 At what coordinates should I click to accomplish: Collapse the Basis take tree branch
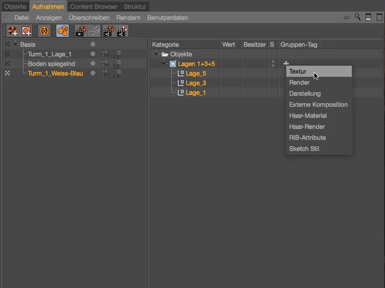15,44
